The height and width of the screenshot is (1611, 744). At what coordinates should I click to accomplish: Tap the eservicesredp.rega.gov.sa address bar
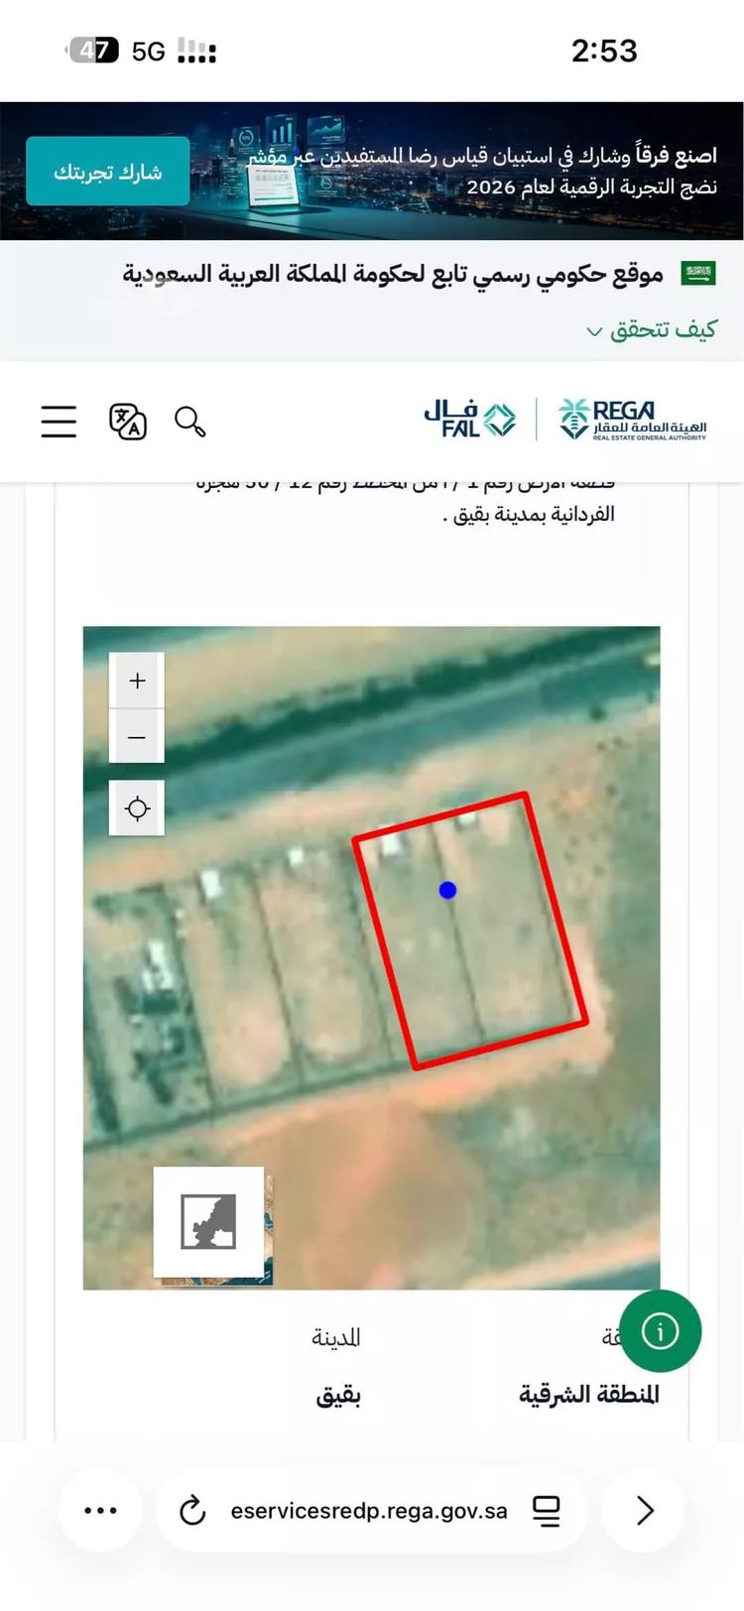pyautogui.click(x=369, y=1511)
